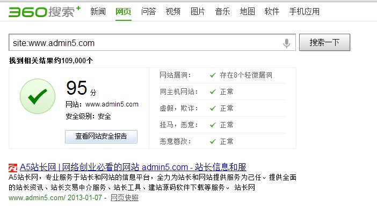Click the 虚假,欺诈: label

(179, 108)
